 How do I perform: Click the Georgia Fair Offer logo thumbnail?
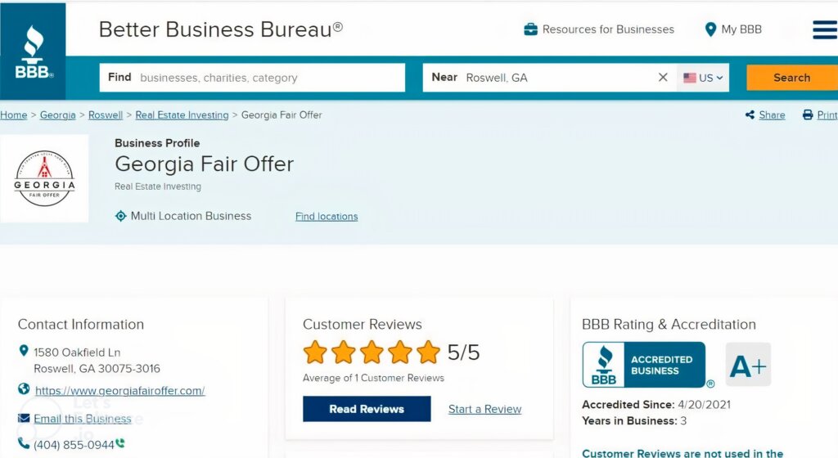(44, 178)
